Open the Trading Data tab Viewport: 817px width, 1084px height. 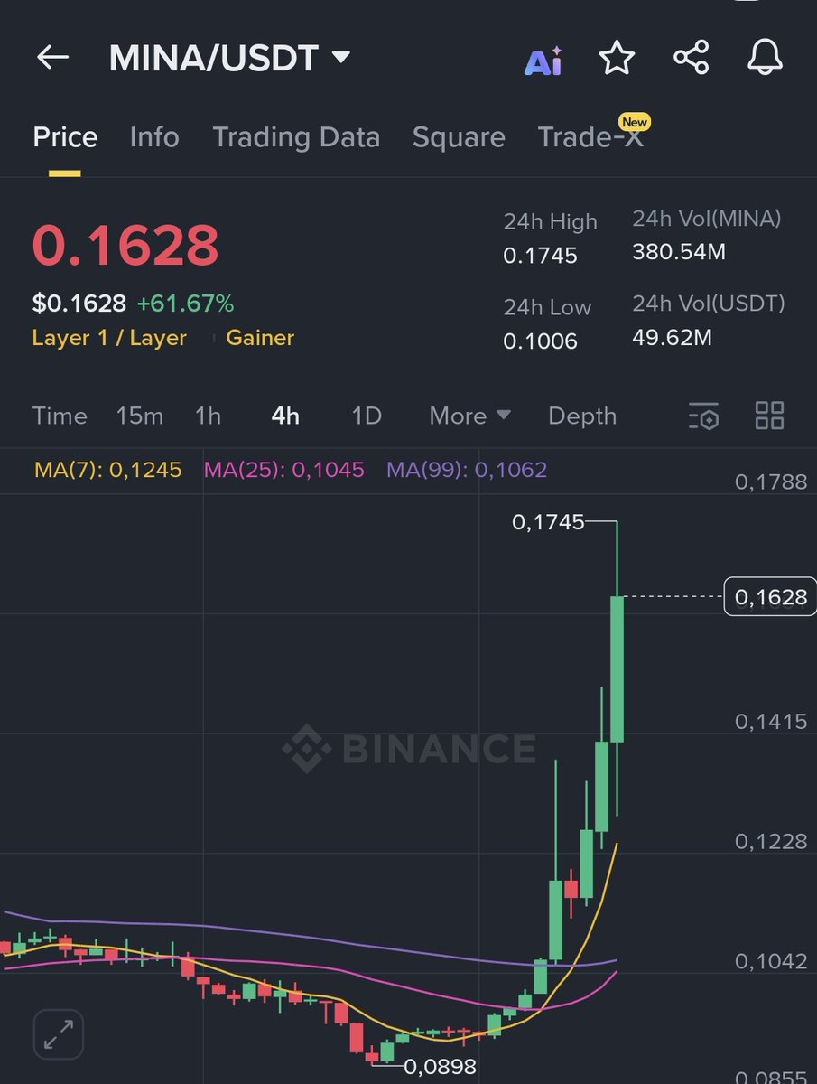tap(296, 137)
